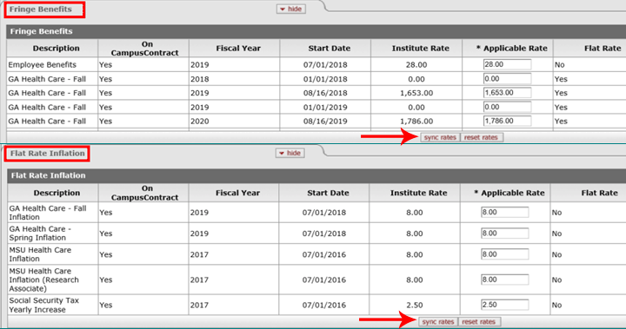This screenshot has width=626, height=329.
Task: Click the Institute Rate 1,786.00 value
Action: (416, 122)
